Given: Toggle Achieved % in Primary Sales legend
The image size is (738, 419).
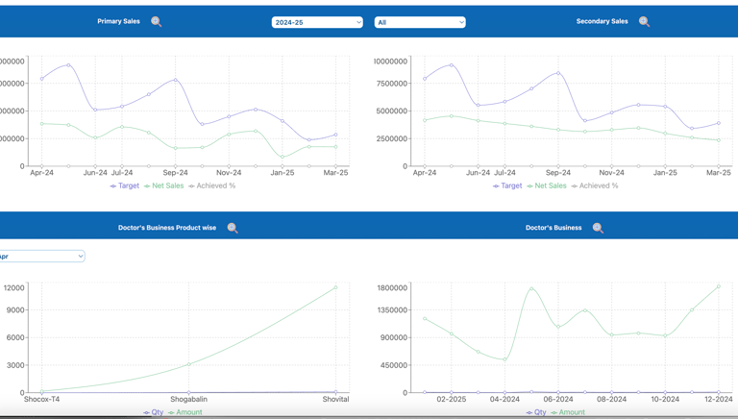Looking at the screenshot, I should [x=211, y=186].
